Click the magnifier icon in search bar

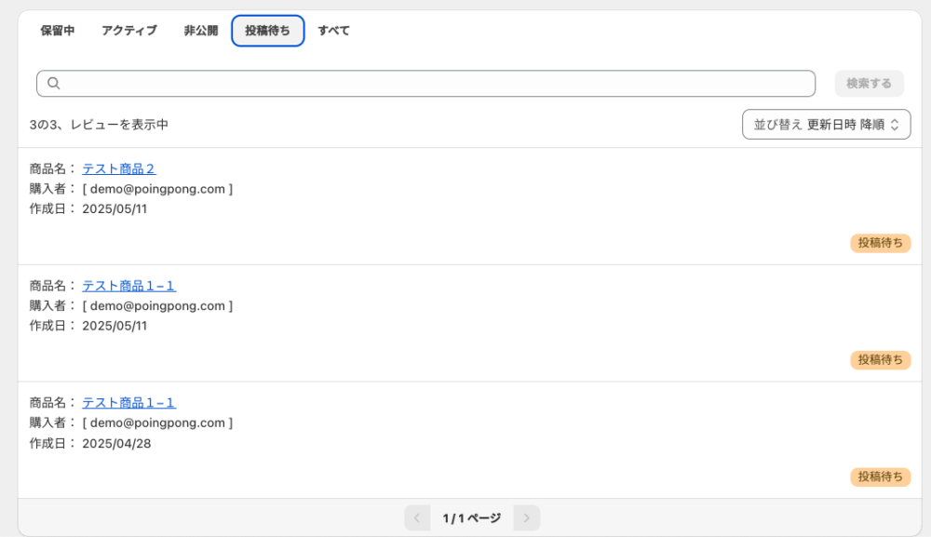[53, 83]
